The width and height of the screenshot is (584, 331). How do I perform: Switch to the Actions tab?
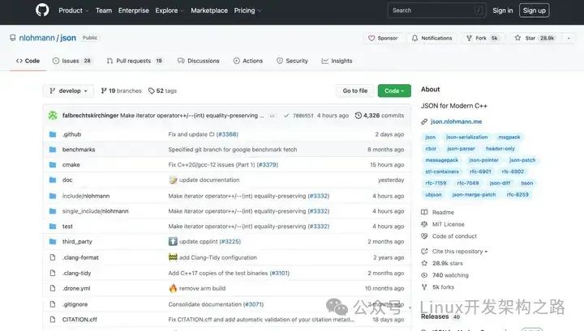pyautogui.click(x=248, y=61)
